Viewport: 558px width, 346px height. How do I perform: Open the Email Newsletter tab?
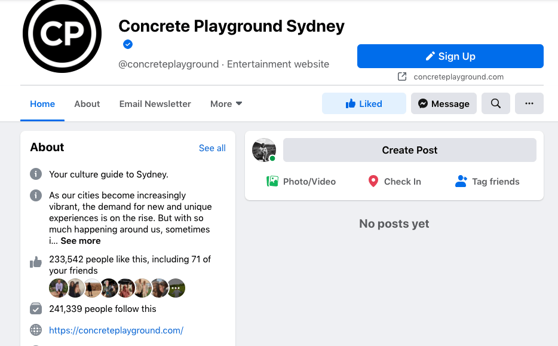pyautogui.click(x=155, y=103)
